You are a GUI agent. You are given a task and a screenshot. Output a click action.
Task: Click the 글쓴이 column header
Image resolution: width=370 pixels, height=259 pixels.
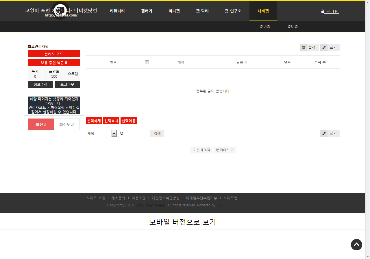[242, 62]
